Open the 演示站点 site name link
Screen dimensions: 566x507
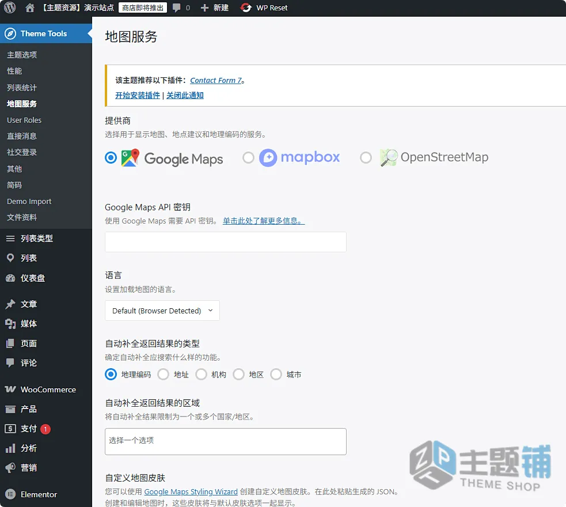(x=78, y=7)
